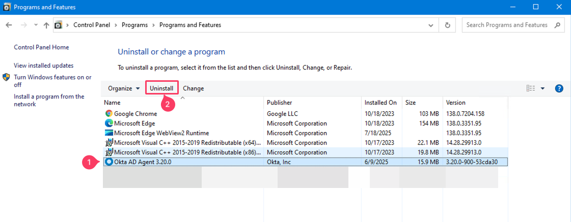Click the Change toolbar button
Screen dimensions: 571x222
194,88
